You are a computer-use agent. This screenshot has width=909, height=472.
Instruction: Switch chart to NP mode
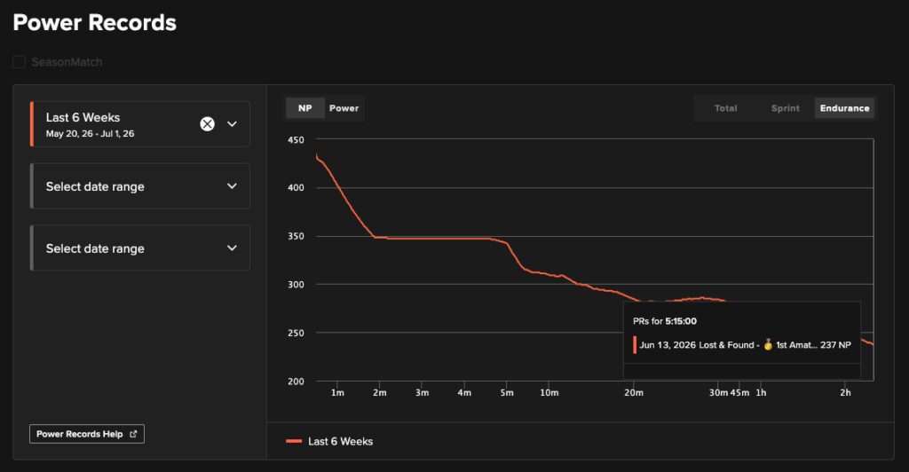(305, 108)
